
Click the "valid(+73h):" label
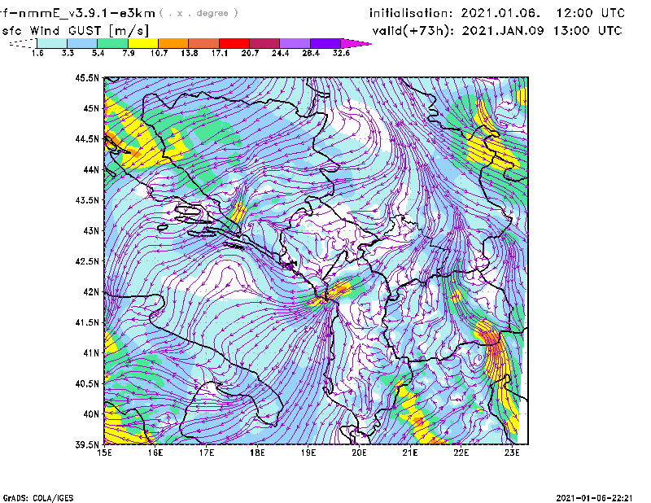click(413, 31)
